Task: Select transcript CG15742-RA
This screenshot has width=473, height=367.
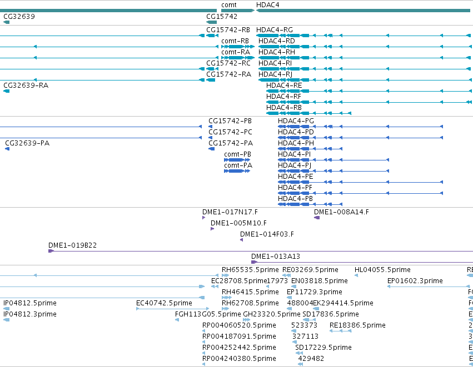Action: (228, 74)
